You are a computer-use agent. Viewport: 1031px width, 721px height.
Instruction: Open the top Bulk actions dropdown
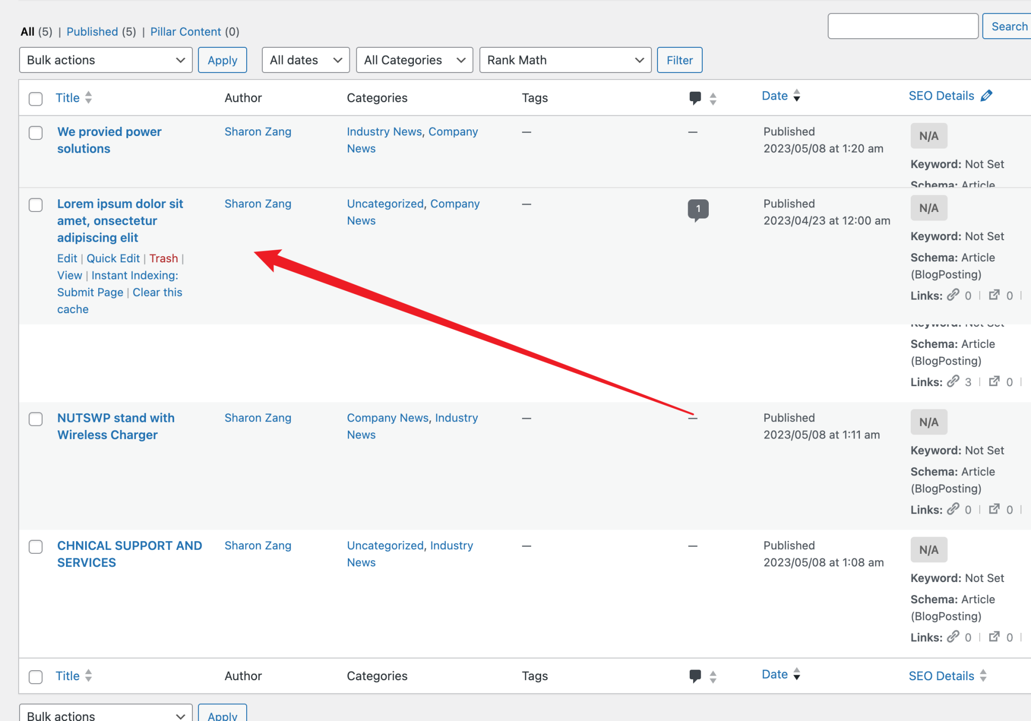click(x=106, y=60)
